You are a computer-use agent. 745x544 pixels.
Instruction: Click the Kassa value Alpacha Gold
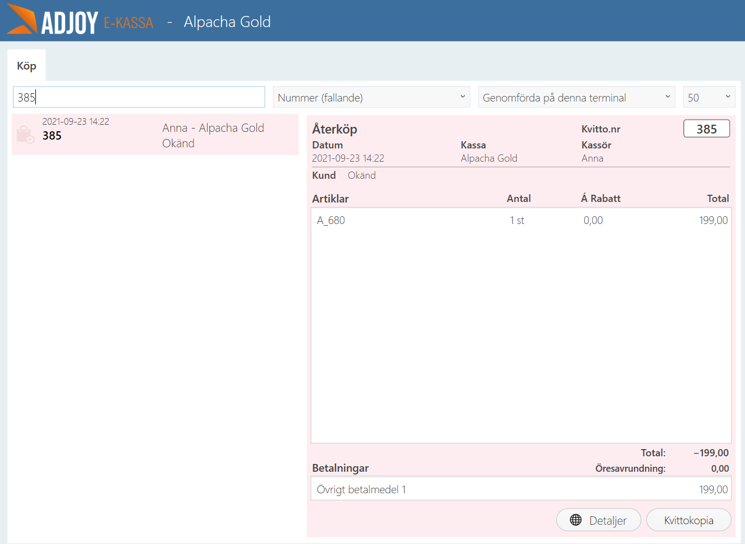(489, 158)
